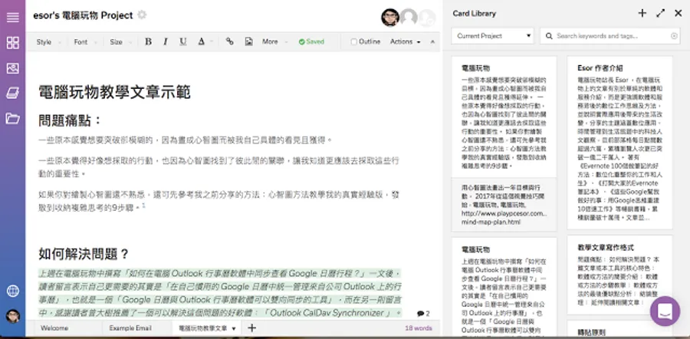Screen dimensions: 690x339
Task: Click the first collaborator avatar
Action: pos(390,18)
